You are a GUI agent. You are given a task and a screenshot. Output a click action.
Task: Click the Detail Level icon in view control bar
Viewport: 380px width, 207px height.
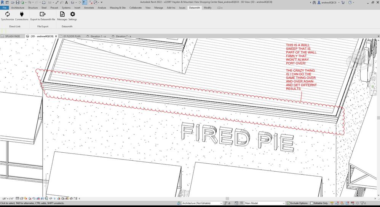coord(17,198)
